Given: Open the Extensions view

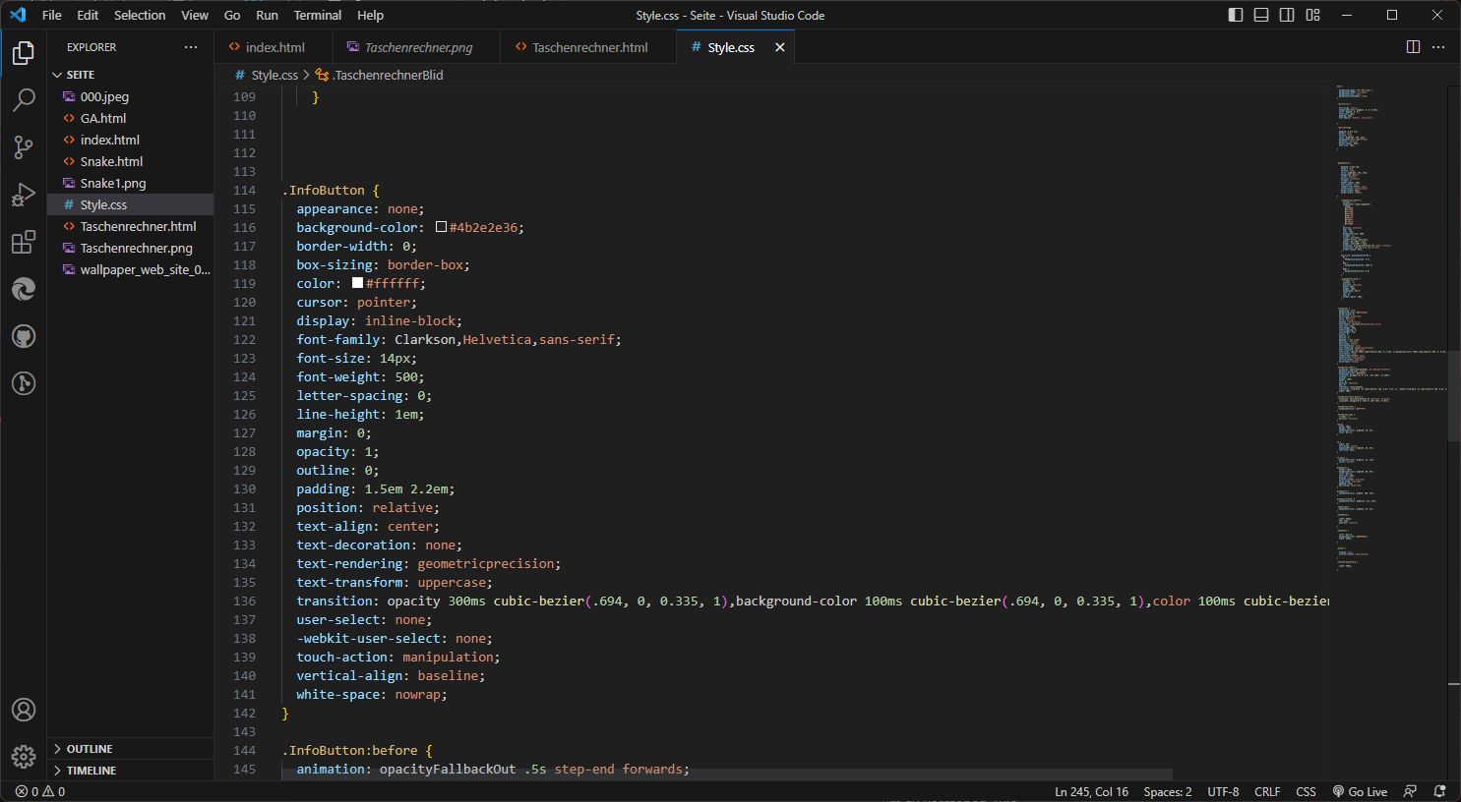Looking at the screenshot, I should pyautogui.click(x=24, y=242).
